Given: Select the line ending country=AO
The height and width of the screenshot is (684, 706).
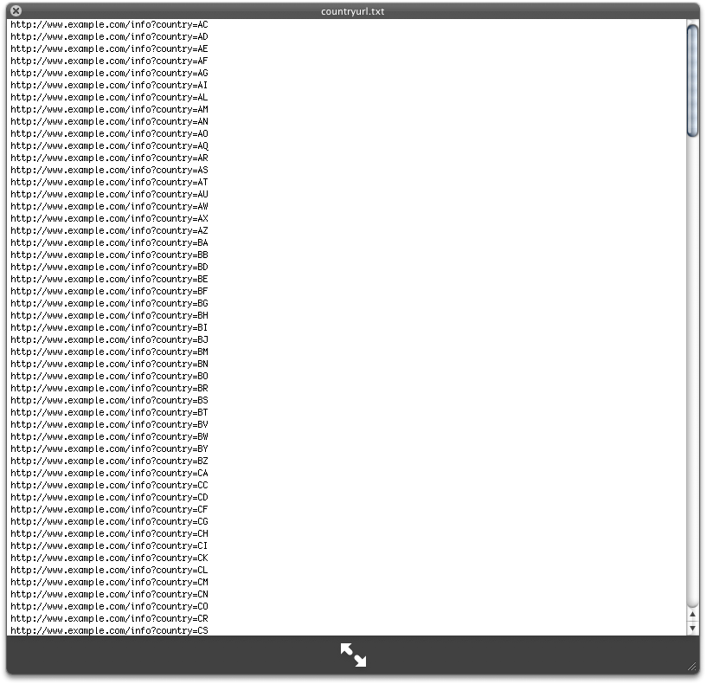Looking at the screenshot, I should pyautogui.click(x=109, y=134).
